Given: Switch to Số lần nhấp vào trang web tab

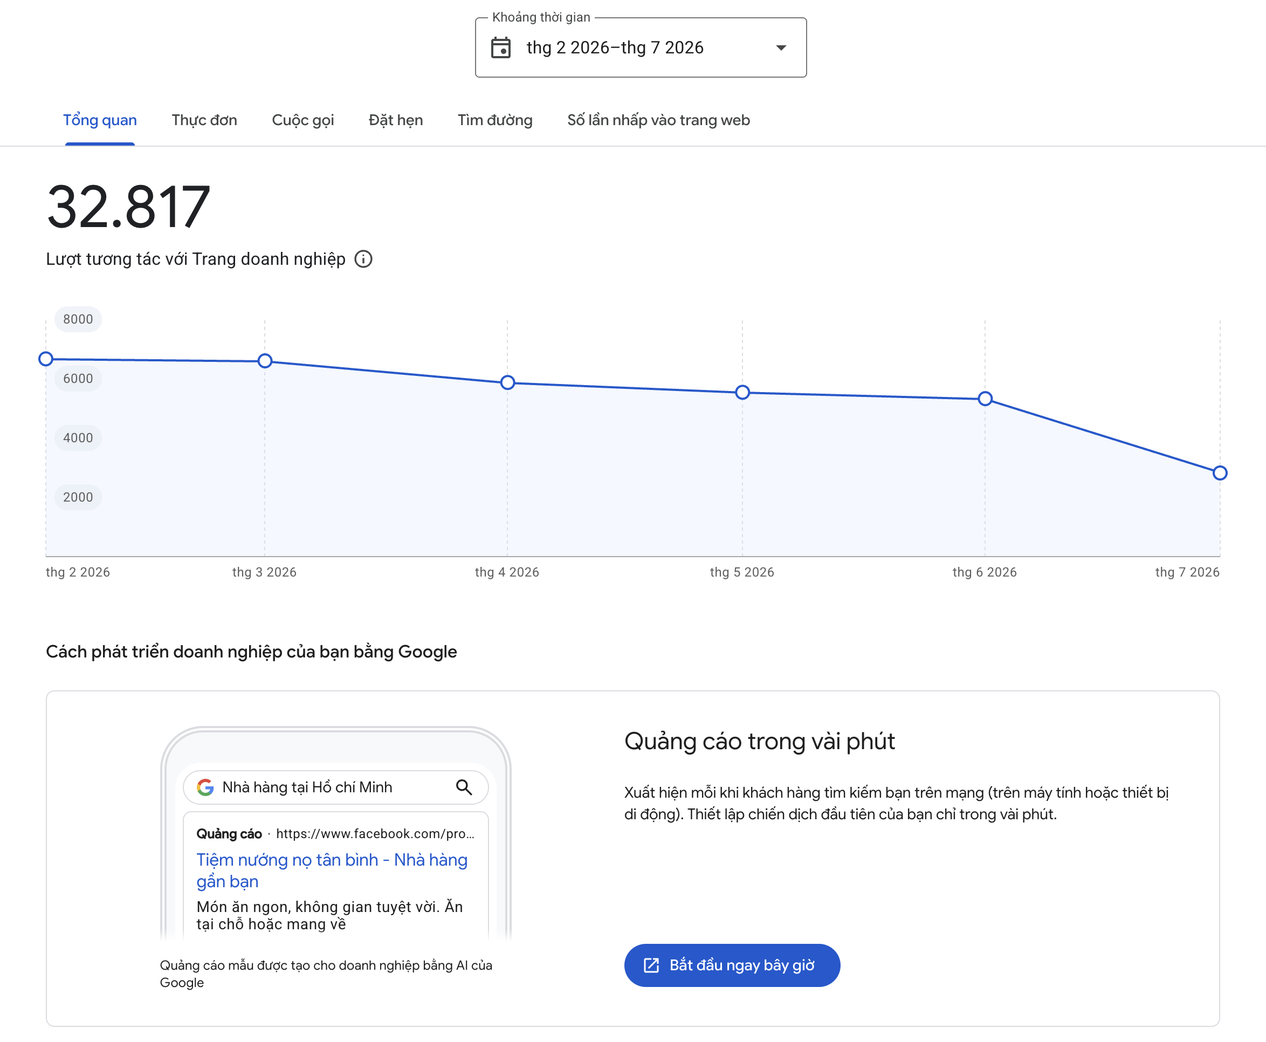Looking at the screenshot, I should (x=659, y=120).
